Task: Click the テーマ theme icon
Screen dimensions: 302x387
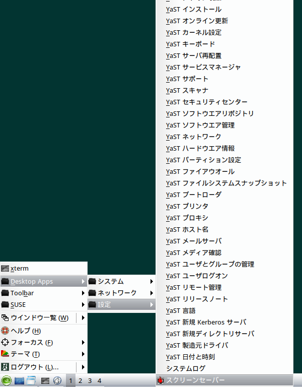Action: tap(5, 354)
